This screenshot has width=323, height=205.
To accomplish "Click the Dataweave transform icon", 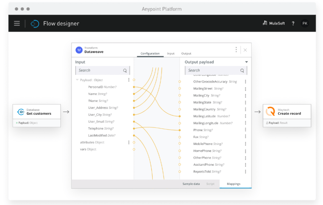I will 79,50.
